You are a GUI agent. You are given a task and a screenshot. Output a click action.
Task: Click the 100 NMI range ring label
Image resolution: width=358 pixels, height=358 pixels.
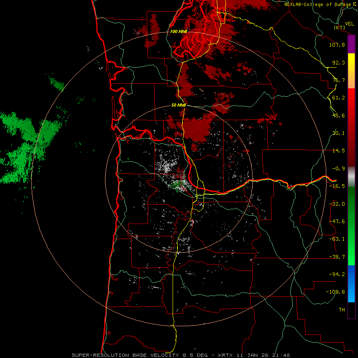(179, 31)
